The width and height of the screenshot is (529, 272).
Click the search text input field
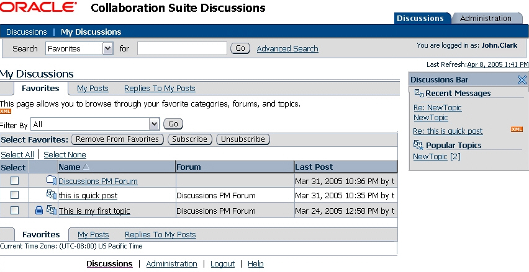pos(182,48)
